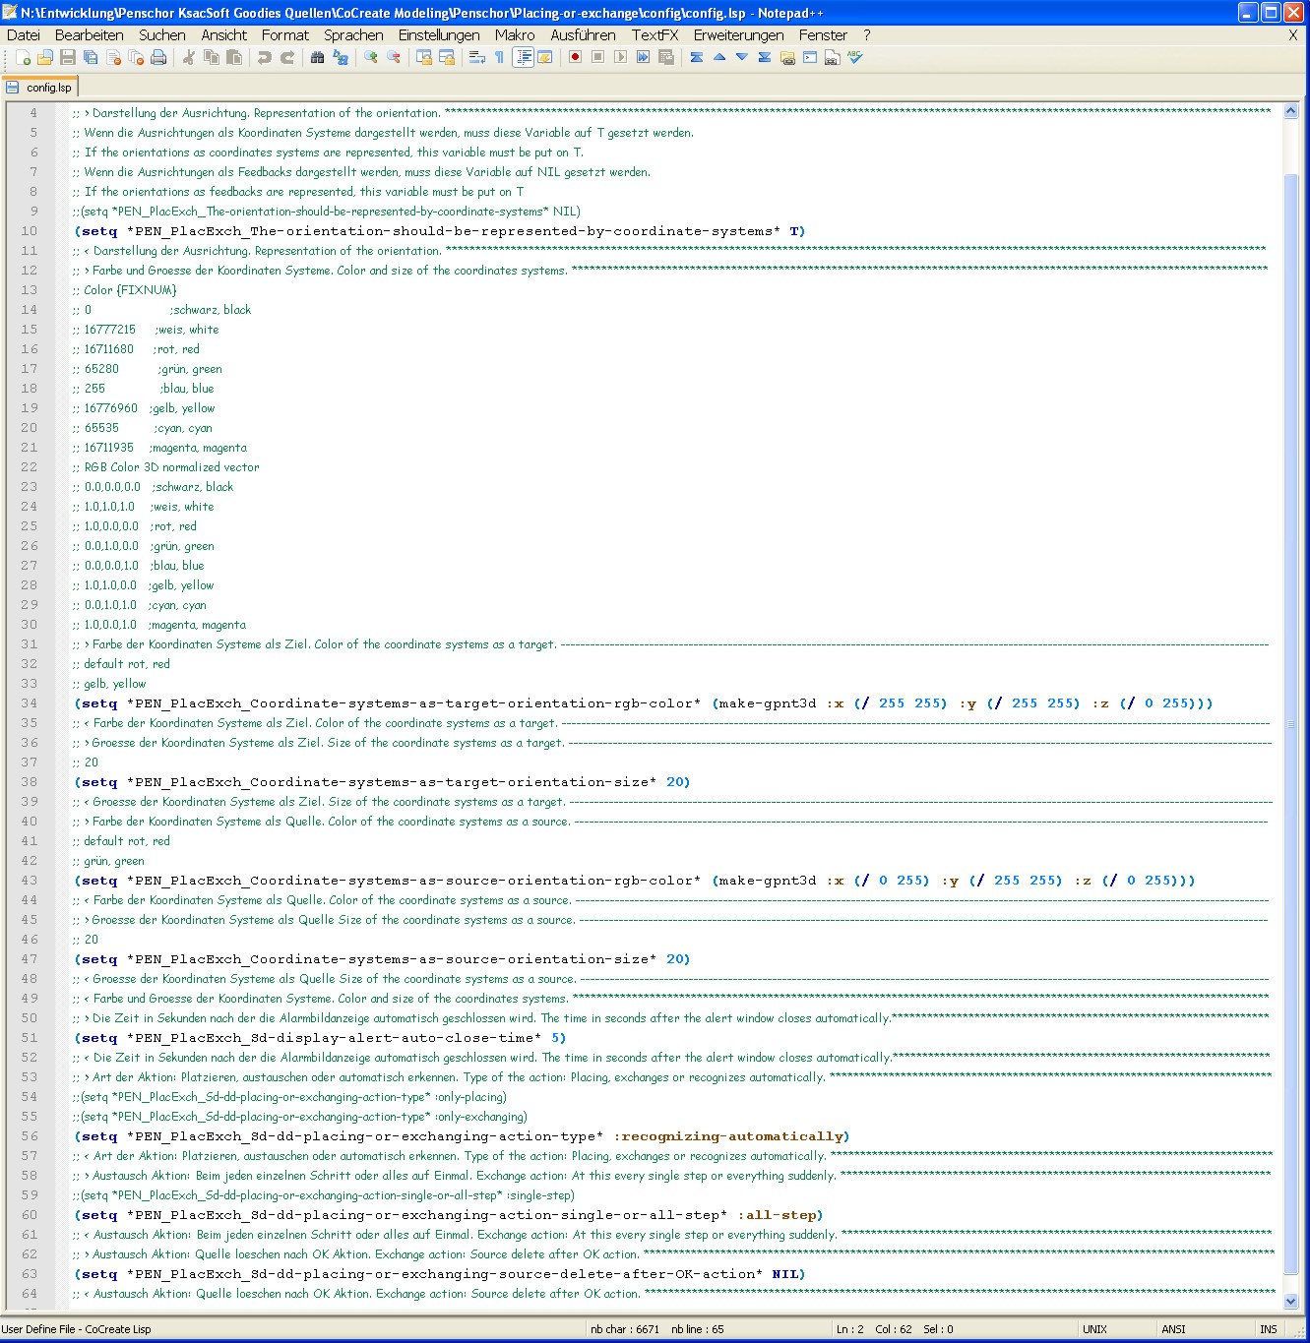Open the Erweiterungen menu
Image resolution: width=1310 pixels, height=1343 pixels.
click(738, 35)
